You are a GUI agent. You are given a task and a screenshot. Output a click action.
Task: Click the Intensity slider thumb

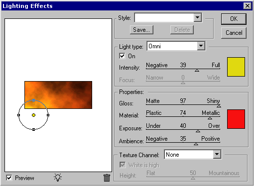(197, 71)
